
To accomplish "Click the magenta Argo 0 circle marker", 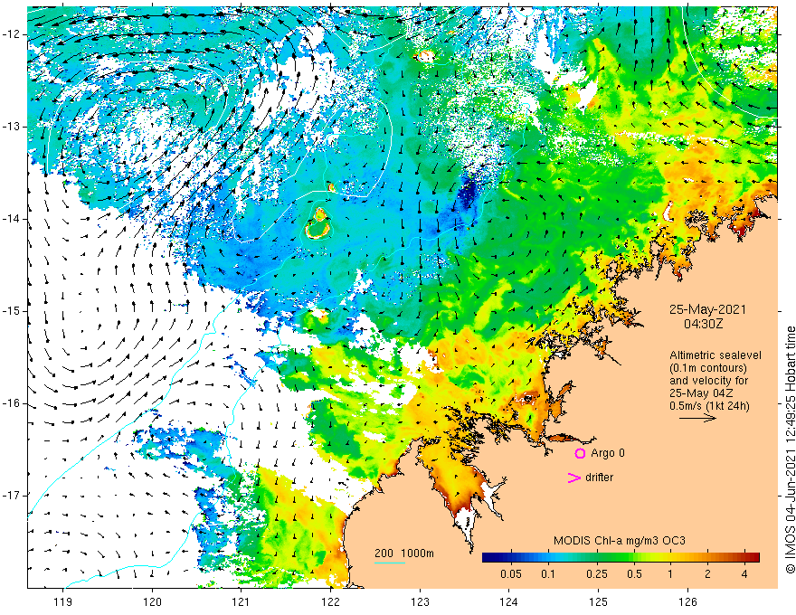I will (580, 453).
